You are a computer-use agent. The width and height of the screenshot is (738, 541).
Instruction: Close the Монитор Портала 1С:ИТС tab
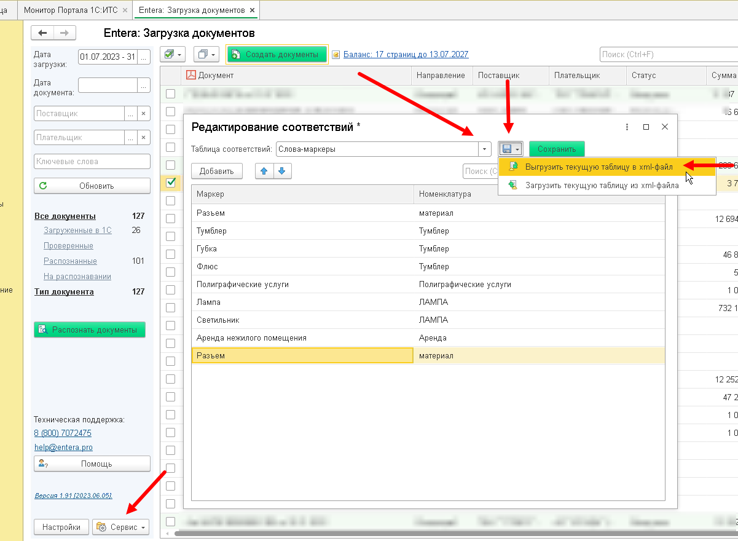(x=125, y=10)
